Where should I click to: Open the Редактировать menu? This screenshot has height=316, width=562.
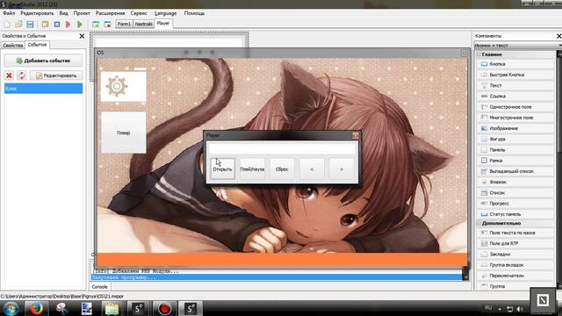(x=37, y=13)
